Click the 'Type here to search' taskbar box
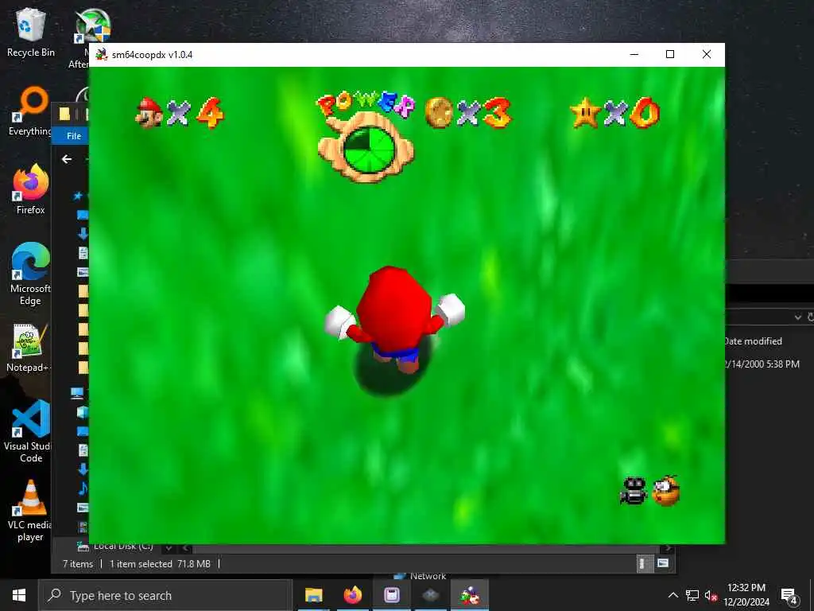 pyautogui.click(x=165, y=595)
